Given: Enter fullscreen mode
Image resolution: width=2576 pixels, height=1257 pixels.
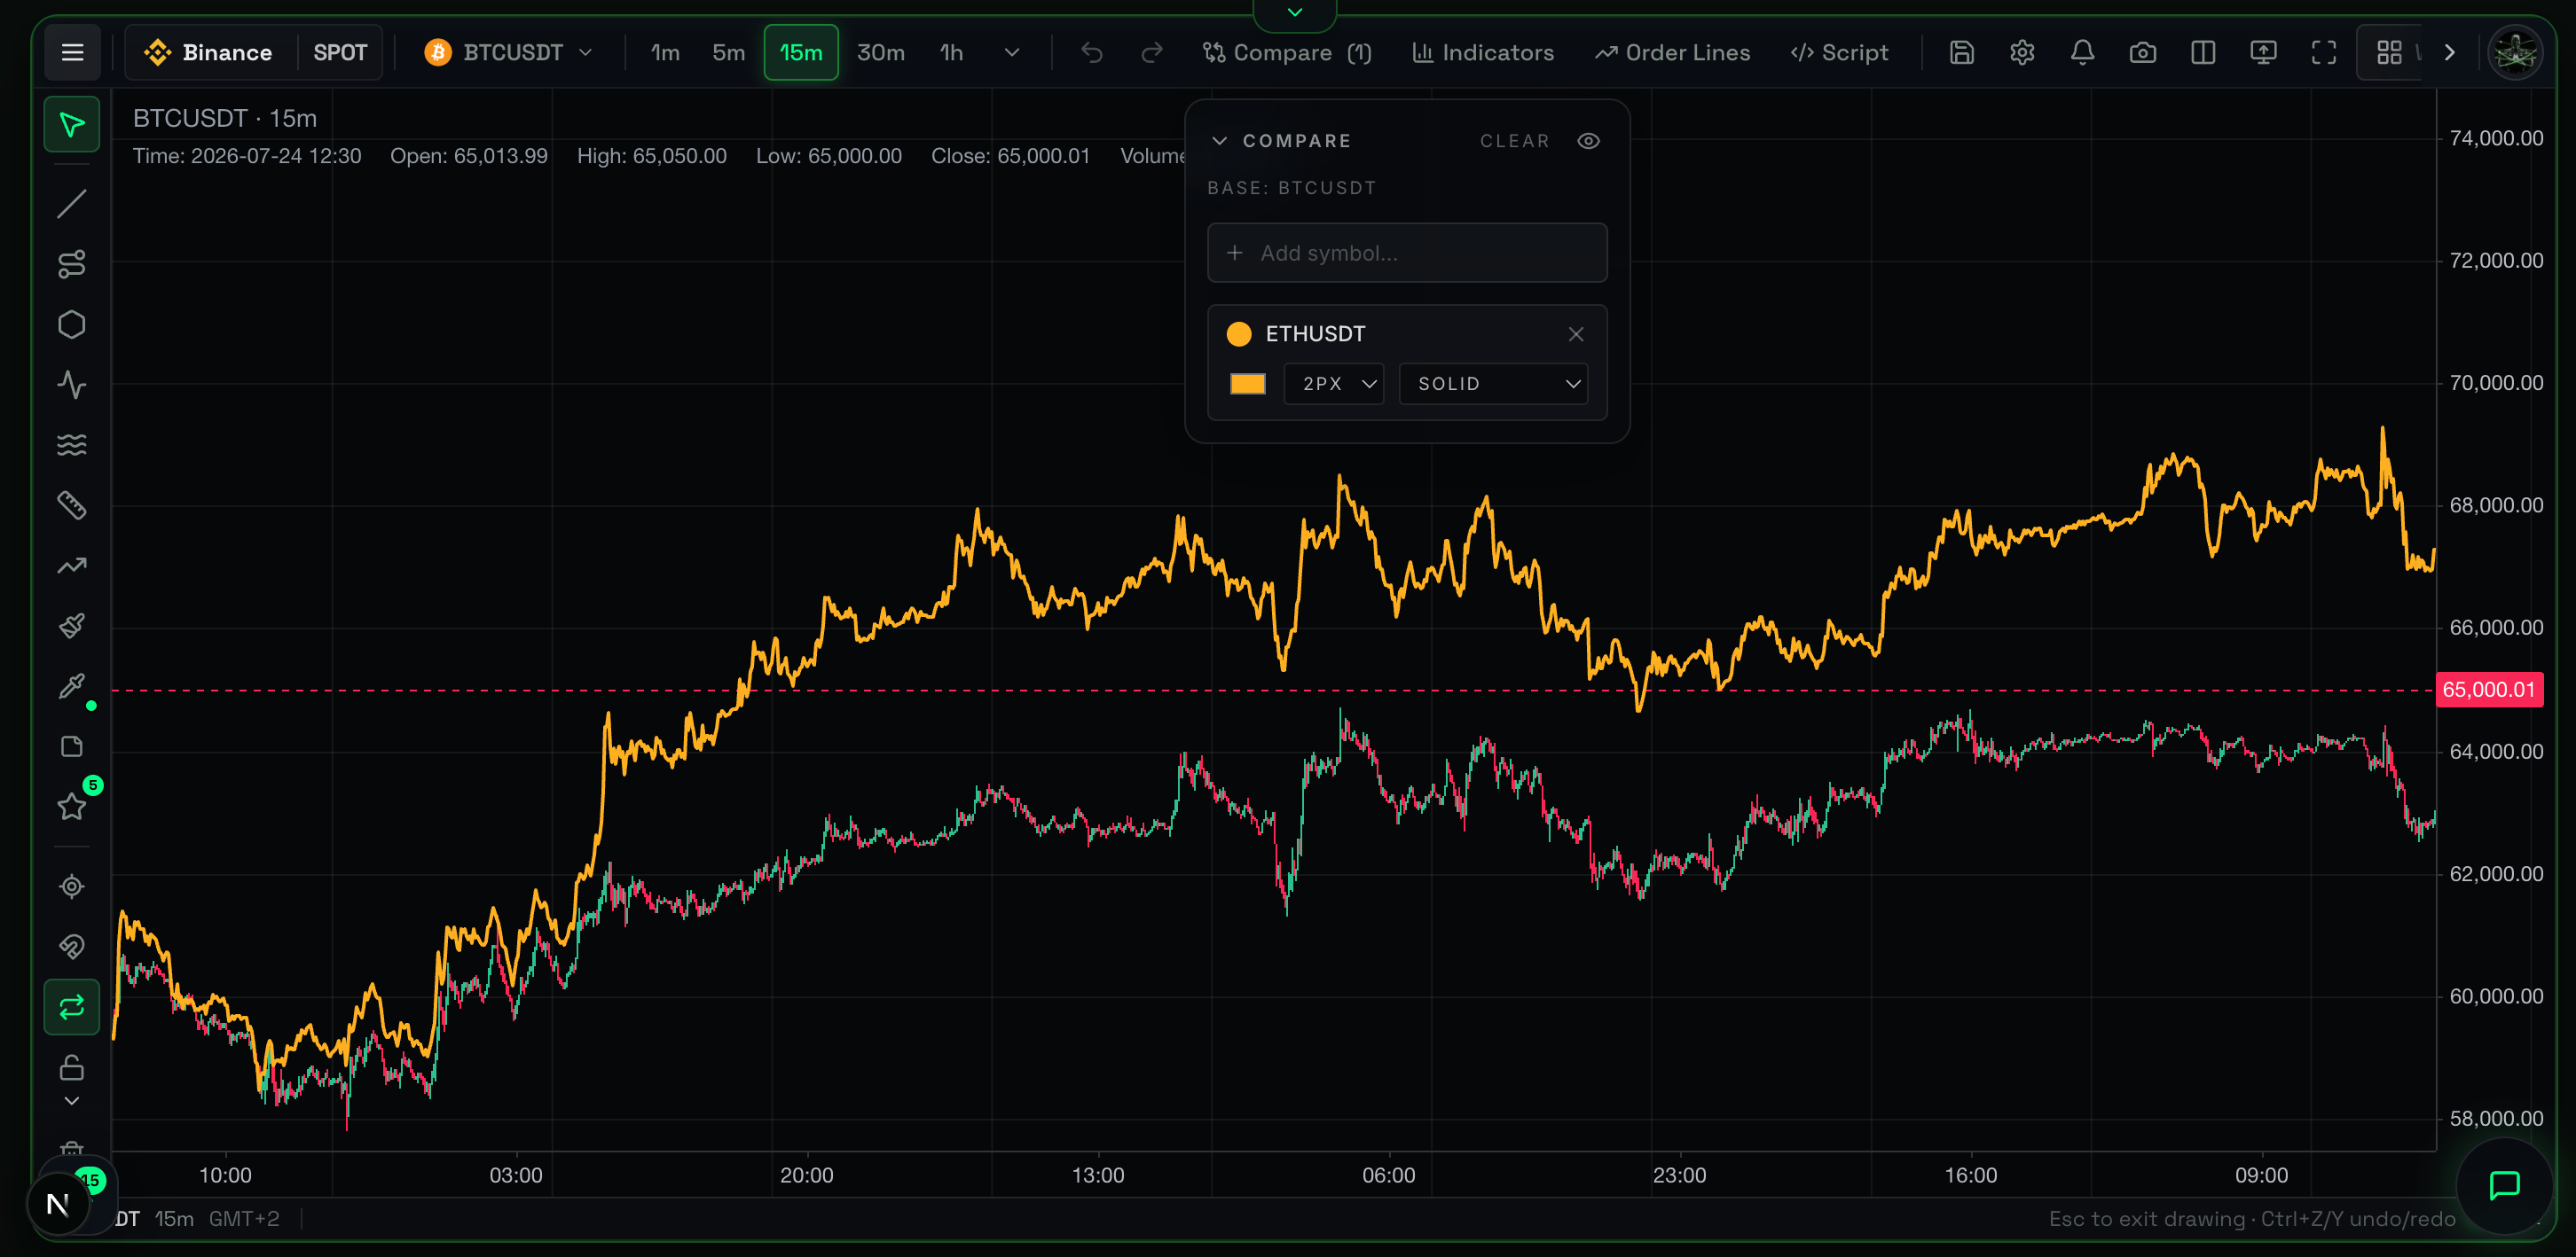Looking at the screenshot, I should pyautogui.click(x=2324, y=53).
